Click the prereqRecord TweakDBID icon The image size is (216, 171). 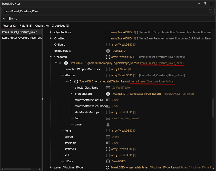pos(108,94)
